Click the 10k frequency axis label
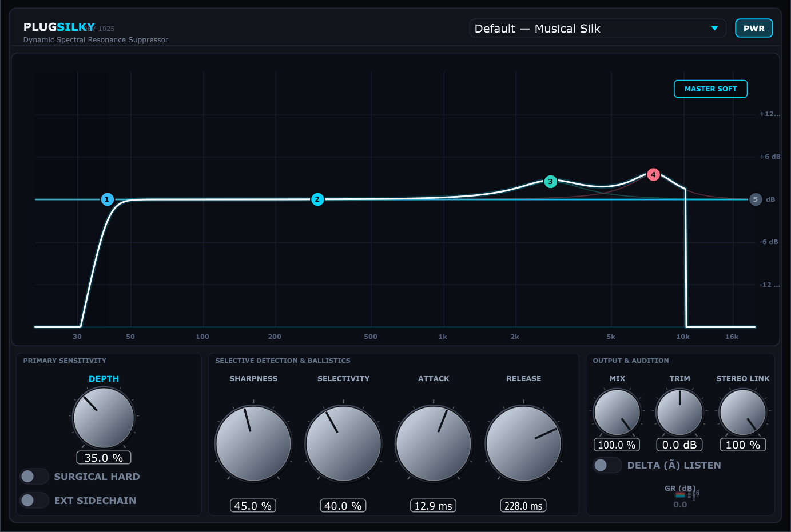This screenshot has height=532, width=791. click(x=683, y=337)
